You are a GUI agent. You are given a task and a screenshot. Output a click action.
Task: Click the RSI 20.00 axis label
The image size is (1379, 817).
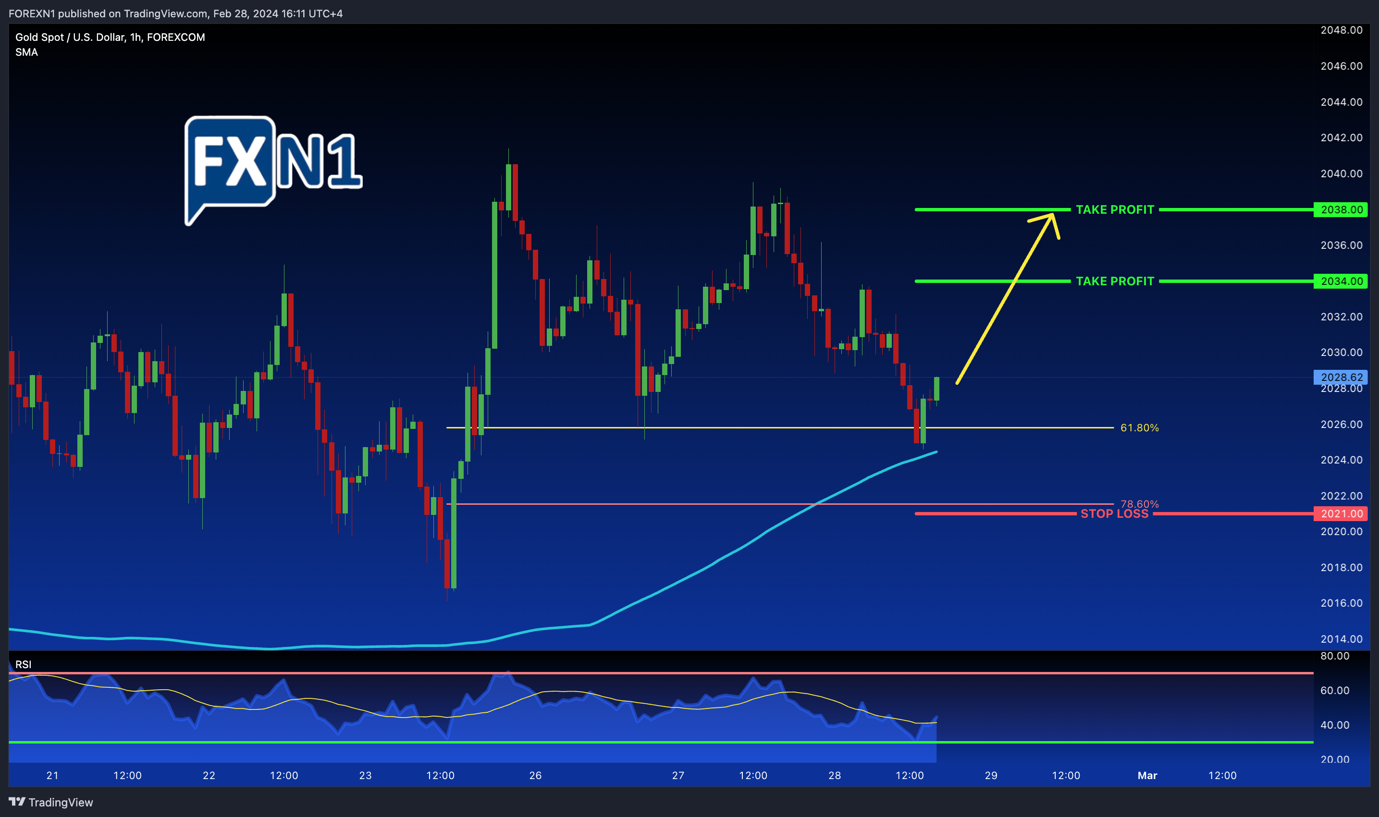point(1335,759)
